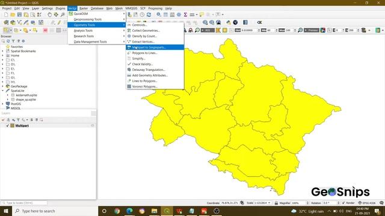Click the Refresh map icon
This screenshot has width=385, height=216.
(149, 14)
